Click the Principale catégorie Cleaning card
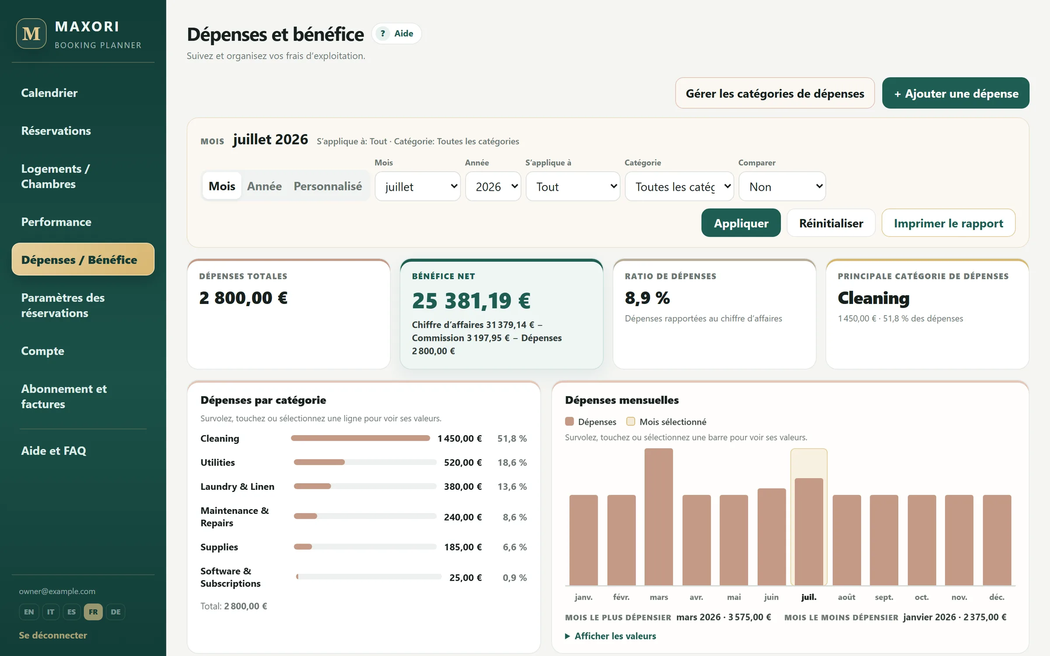The width and height of the screenshot is (1050, 656). pos(927,314)
